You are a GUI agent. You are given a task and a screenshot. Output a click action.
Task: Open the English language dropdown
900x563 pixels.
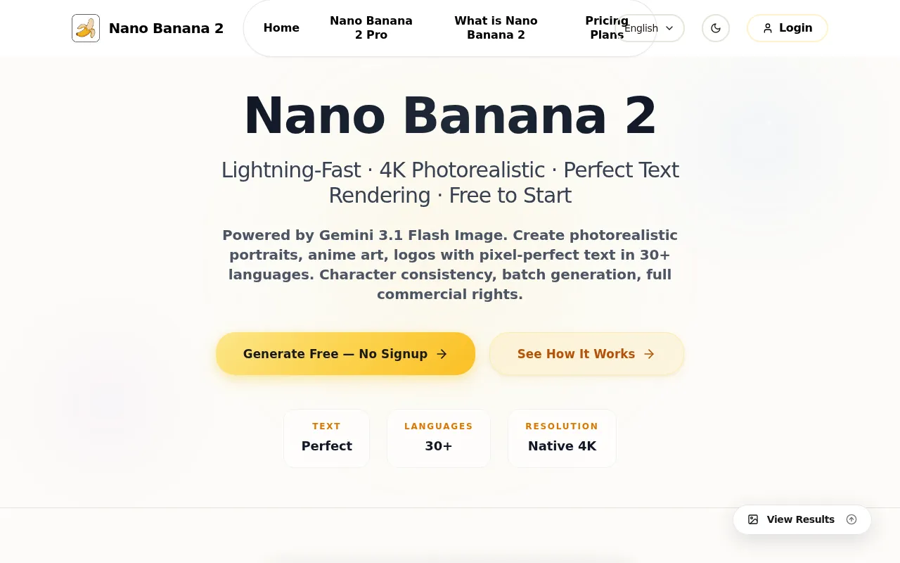(x=641, y=28)
